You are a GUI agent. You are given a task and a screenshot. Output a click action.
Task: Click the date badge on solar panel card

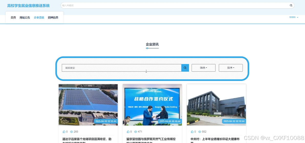coord(106,121)
